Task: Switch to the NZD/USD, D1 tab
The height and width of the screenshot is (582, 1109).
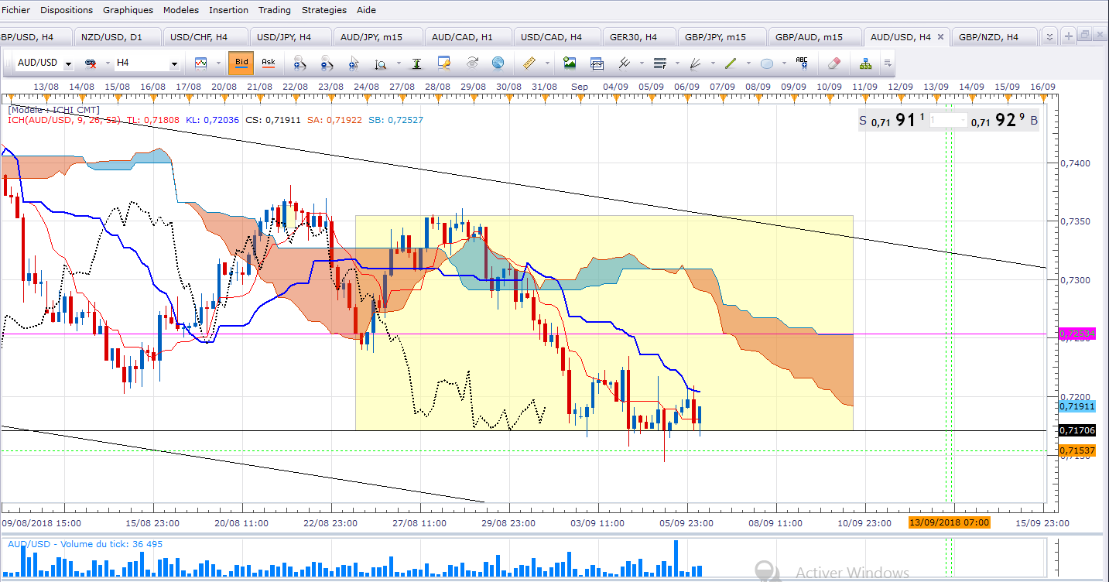Action: click(x=118, y=36)
